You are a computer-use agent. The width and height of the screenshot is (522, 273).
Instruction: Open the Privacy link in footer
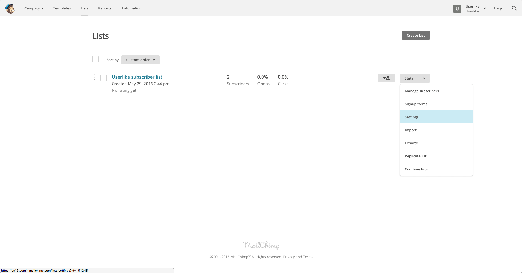pos(289,257)
